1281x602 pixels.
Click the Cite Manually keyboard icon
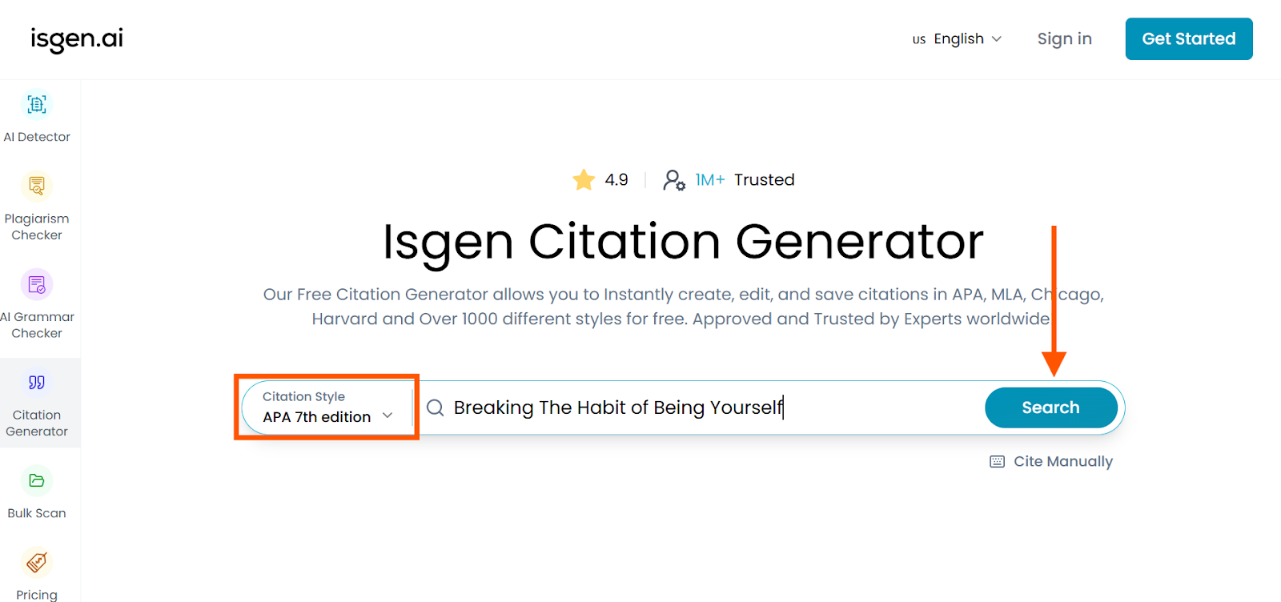tap(996, 461)
